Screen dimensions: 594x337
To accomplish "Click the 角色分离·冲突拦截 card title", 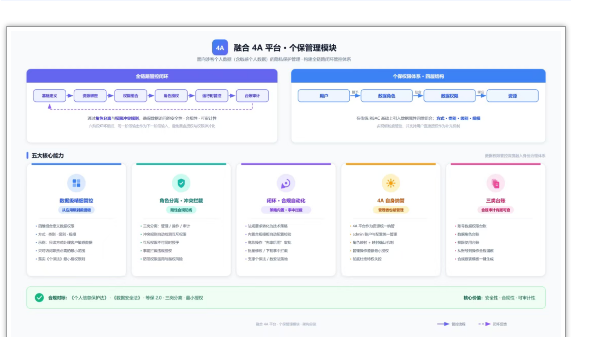I will point(181,201).
